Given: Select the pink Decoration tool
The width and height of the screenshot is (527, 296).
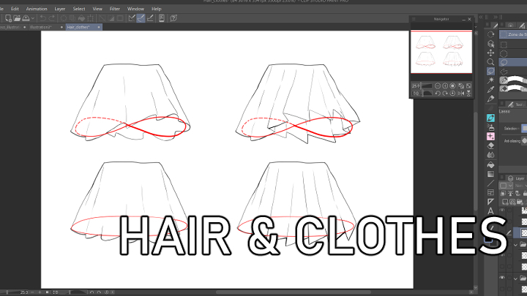Looking at the screenshot, I should tap(490, 136).
